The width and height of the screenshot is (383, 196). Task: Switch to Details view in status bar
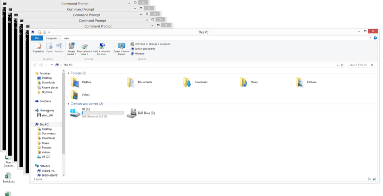click(x=369, y=179)
